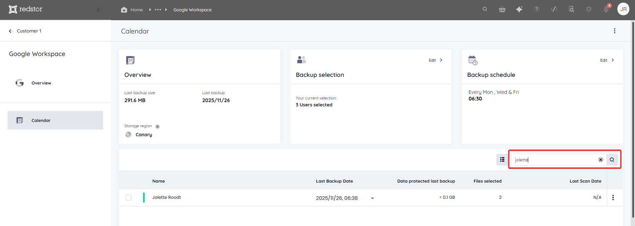Sort by Files selected column
Viewport: 635px width, 226px height.
pos(488,181)
